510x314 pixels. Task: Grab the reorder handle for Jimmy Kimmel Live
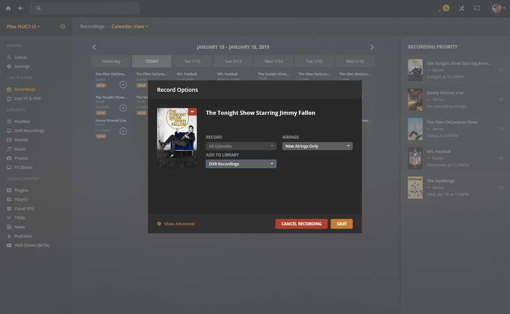coord(501,100)
